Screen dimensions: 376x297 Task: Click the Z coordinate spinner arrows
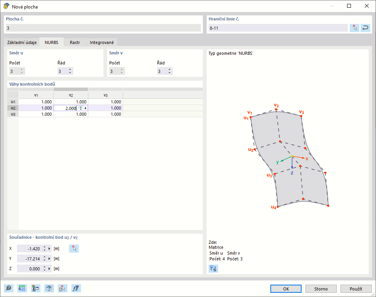[x=45, y=269]
